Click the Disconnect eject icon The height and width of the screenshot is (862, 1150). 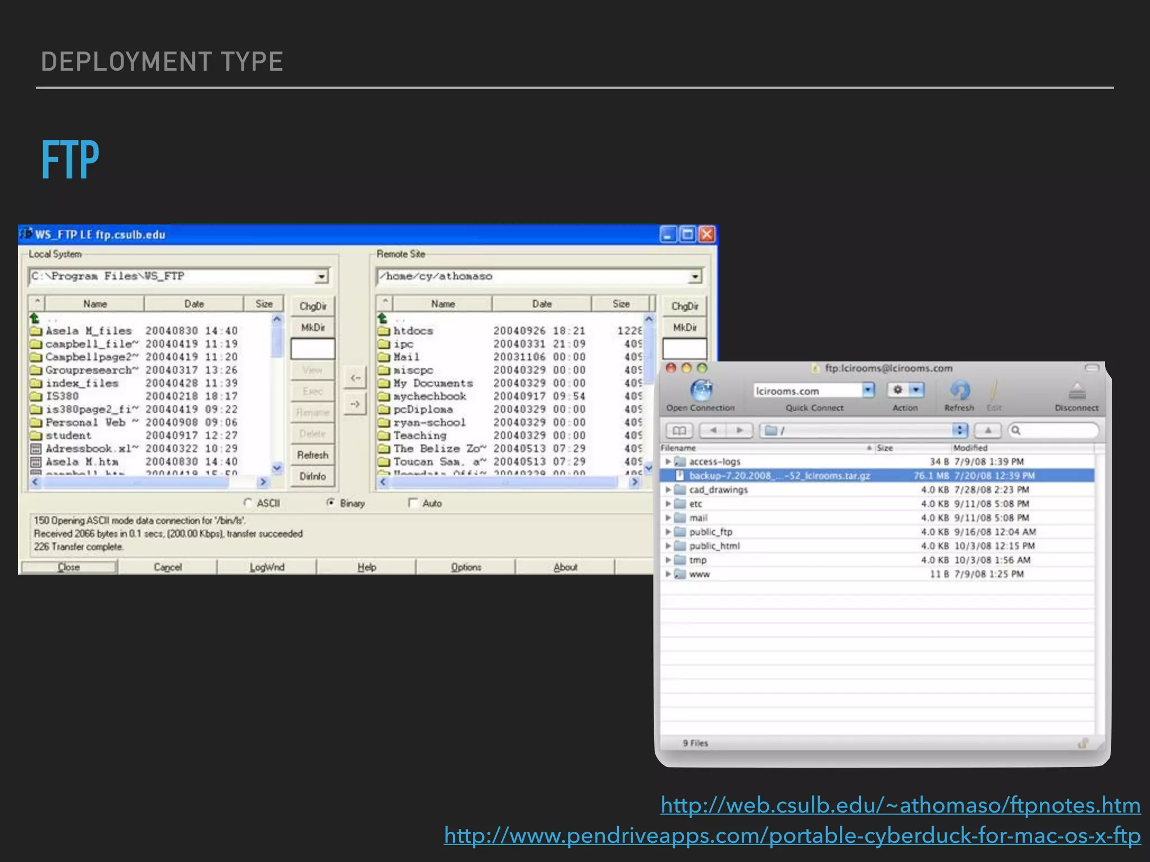pyautogui.click(x=1076, y=390)
